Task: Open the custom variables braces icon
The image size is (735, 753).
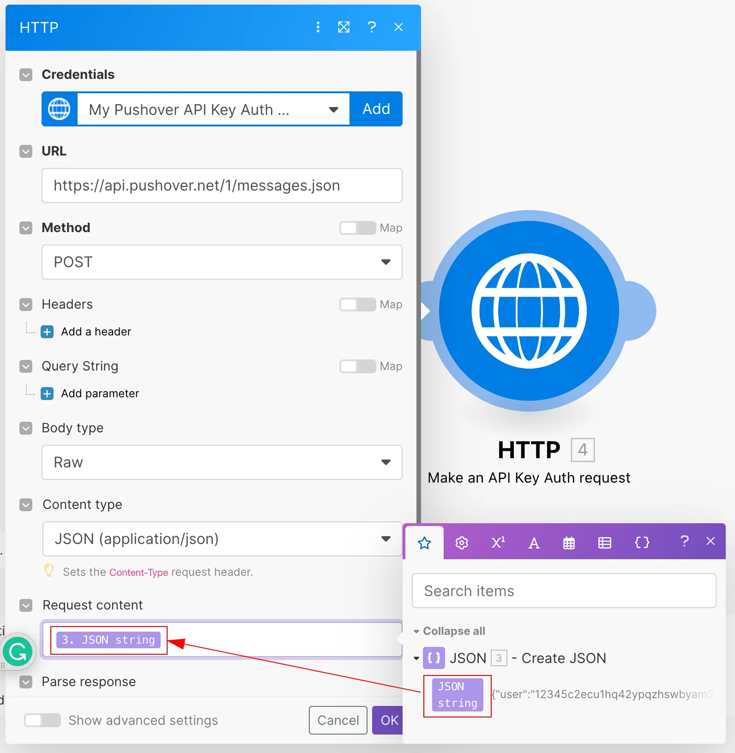Action: [x=642, y=543]
